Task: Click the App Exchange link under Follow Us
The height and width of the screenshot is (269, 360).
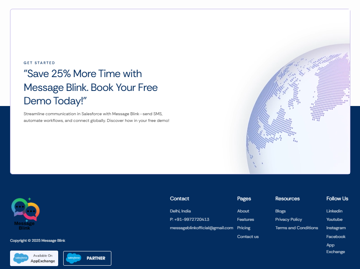Action: click(x=335, y=248)
